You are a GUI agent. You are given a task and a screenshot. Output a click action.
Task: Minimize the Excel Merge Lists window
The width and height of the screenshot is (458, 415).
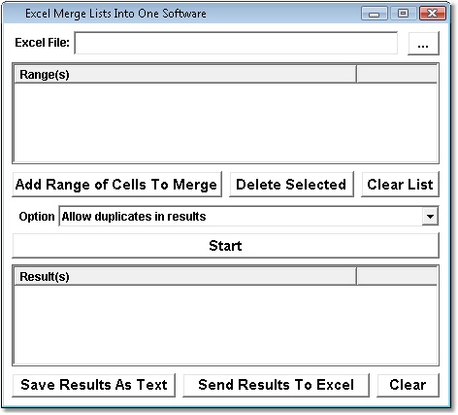pos(375,14)
